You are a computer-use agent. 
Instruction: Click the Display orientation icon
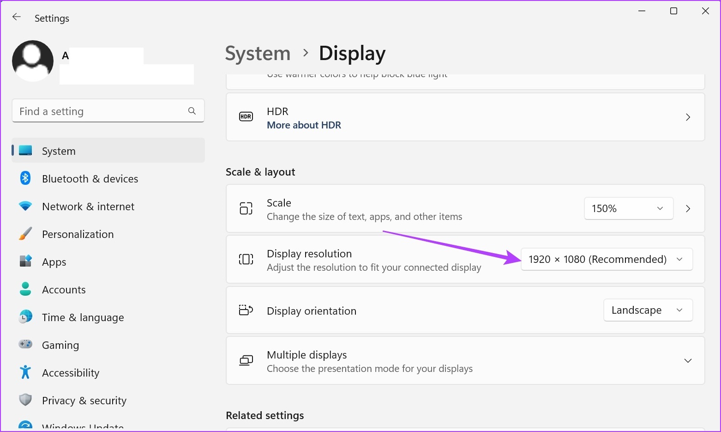click(x=246, y=310)
